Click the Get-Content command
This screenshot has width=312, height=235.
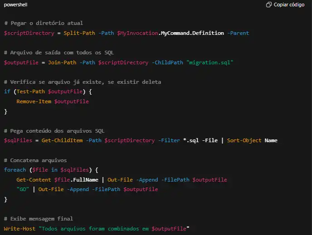pyautogui.click(x=34, y=180)
